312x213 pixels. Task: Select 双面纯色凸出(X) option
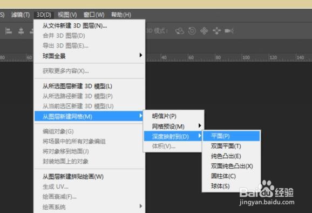(x=232, y=166)
